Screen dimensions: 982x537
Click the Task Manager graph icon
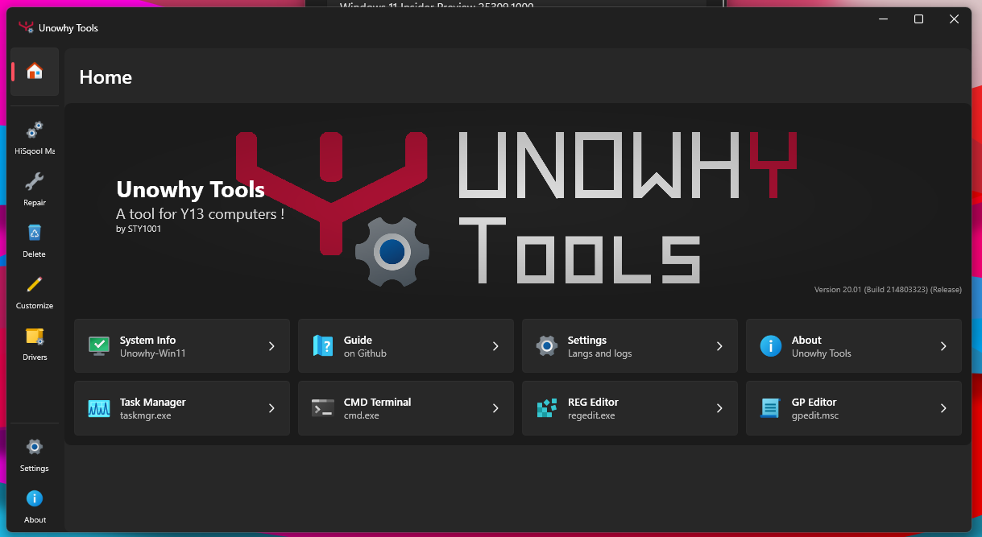(98, 408)
